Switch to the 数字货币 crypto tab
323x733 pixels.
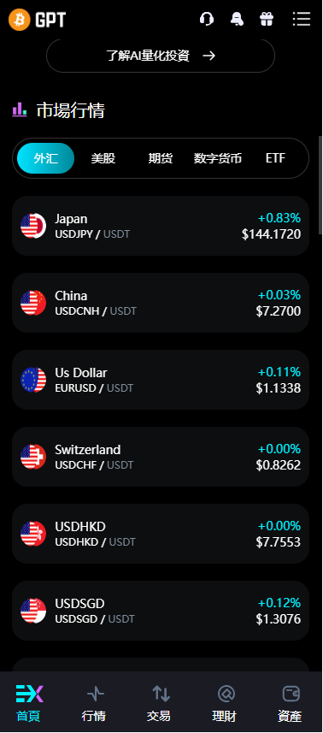click(x=218, y=158)
